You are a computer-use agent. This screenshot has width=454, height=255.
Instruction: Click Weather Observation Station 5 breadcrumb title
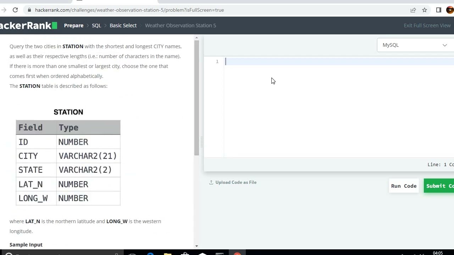click(x=181, y=25)
